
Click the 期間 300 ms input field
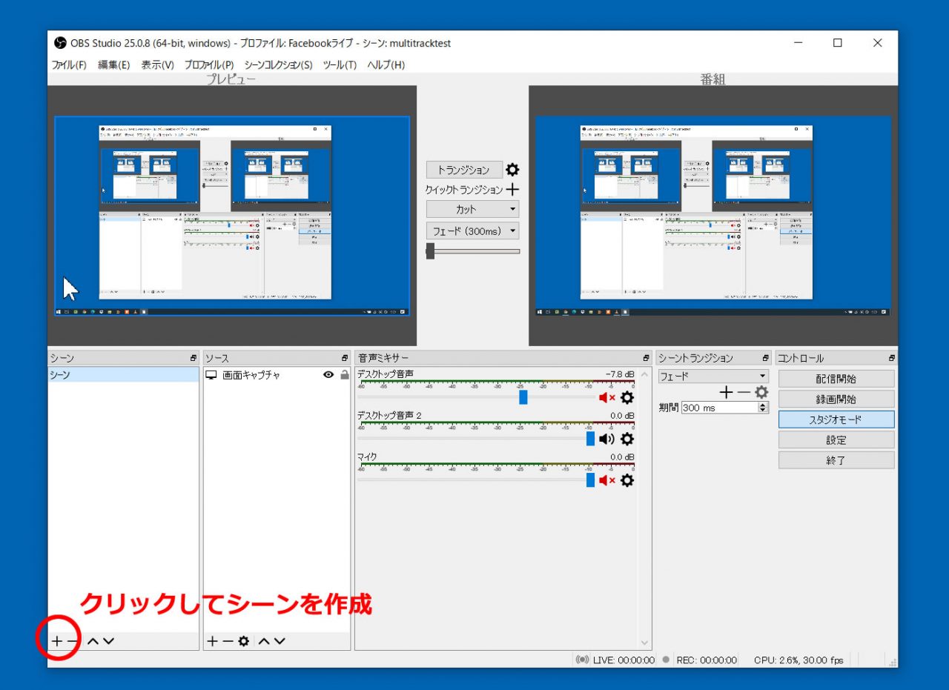pos(719,408)
